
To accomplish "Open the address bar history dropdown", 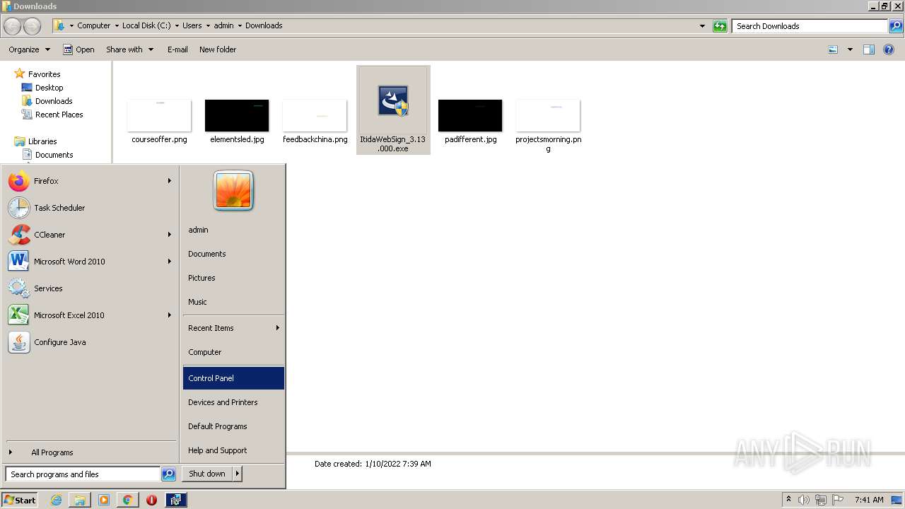I will tap(702, 26).
